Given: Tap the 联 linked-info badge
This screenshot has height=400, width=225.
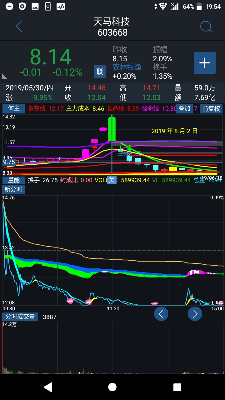Looking at the screenshot, I should click(x=100, y=72).
